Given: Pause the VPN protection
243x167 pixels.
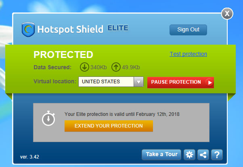Looking at the screenshot, I should tap(180, 82).
